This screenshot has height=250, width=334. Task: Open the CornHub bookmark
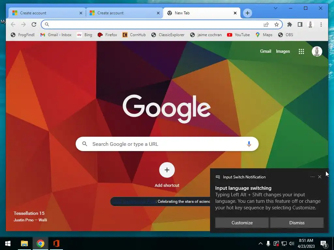pyautogui.click(x=134, y=35)
